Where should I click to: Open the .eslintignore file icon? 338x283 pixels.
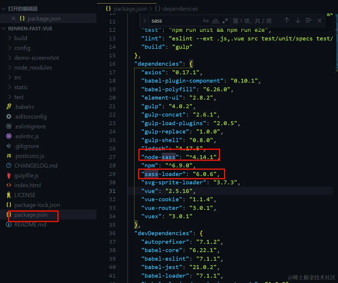point(9,126)
